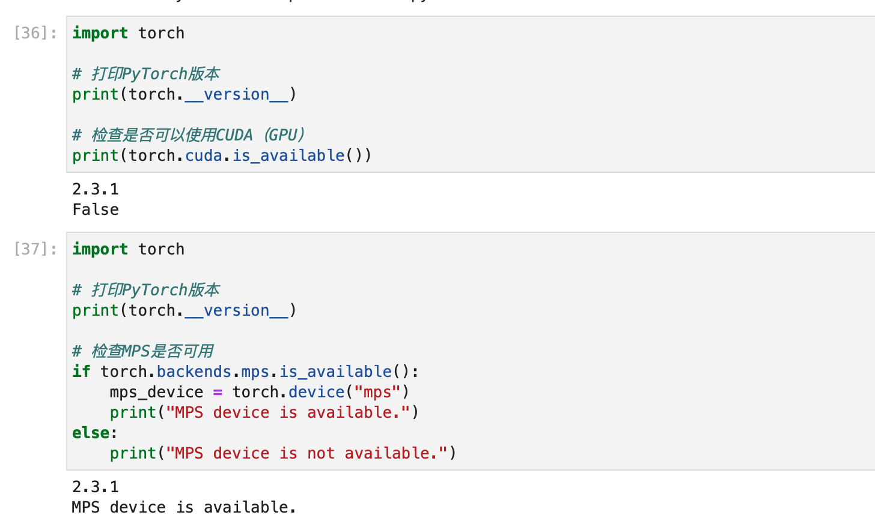This screenshot has width=875, height=527.
Task: Click the mps_device assignment line
Action: click(259, 392)
